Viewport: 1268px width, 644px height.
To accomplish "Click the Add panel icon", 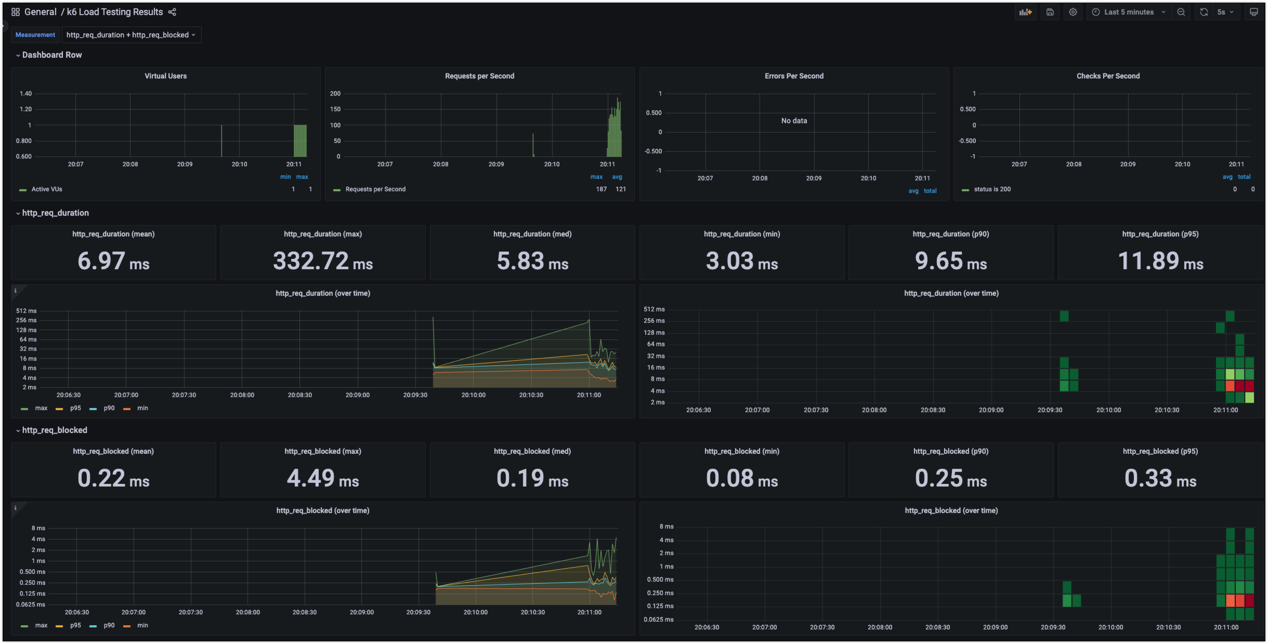I will pyautogui.click(x=1025, y=12).
